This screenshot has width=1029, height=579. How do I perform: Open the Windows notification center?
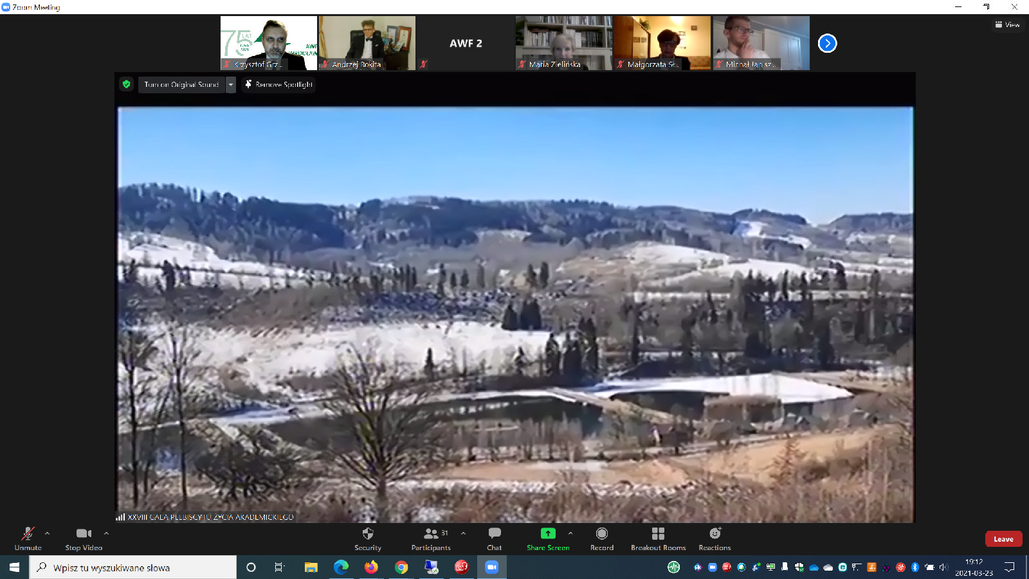pyautogui.click(x=1010, y=567)
